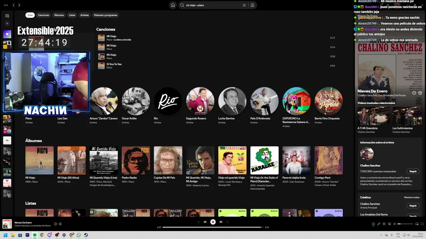The width and height of the screenshot is (426, 239).
Task: Select Mi Viejo with duration 3:20
Action: (216, 56)
